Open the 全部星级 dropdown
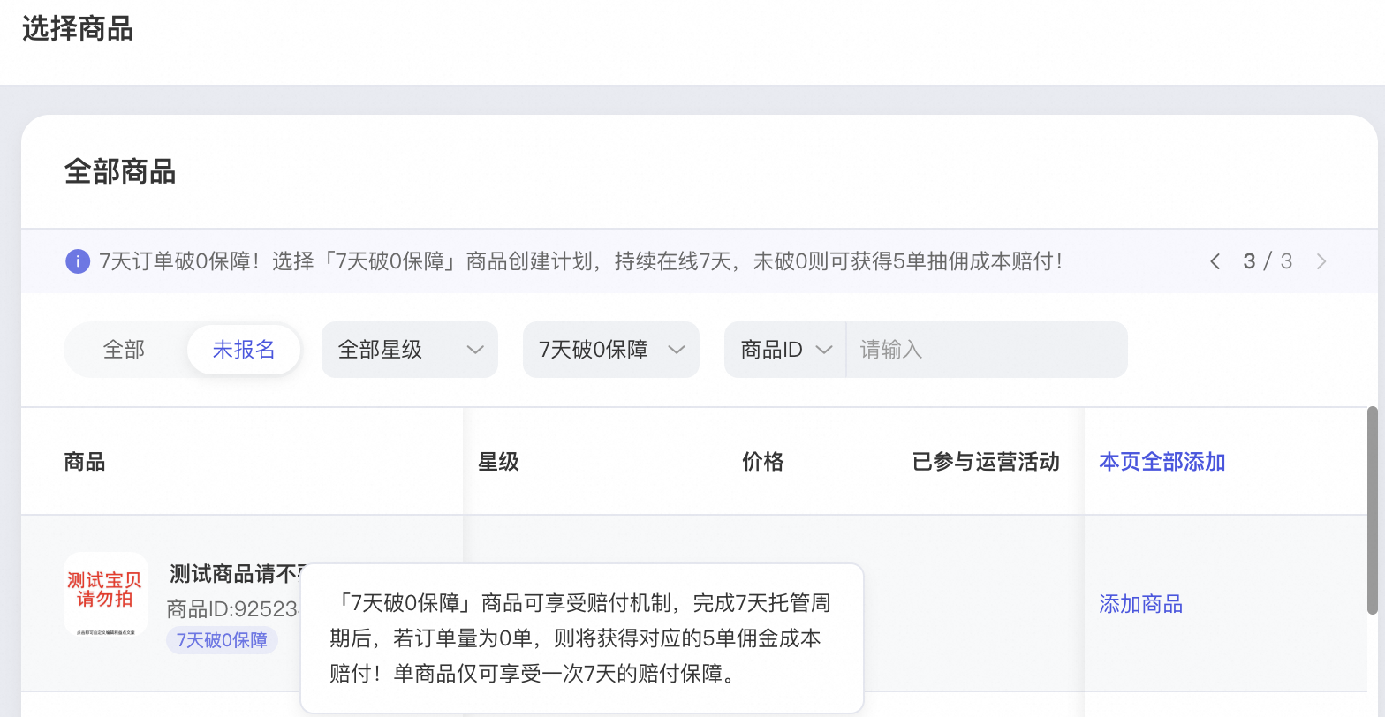This screenshot has width=1385, height=717. [410, 350]
